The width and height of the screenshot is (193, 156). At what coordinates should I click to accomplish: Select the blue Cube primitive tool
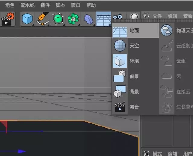(x=27, y=19)
